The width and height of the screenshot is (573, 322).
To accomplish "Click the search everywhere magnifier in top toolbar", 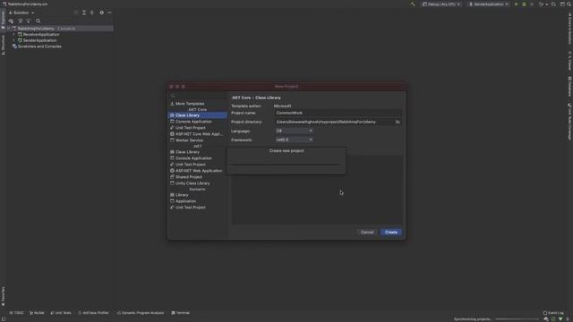I will [x=569, y=4].
